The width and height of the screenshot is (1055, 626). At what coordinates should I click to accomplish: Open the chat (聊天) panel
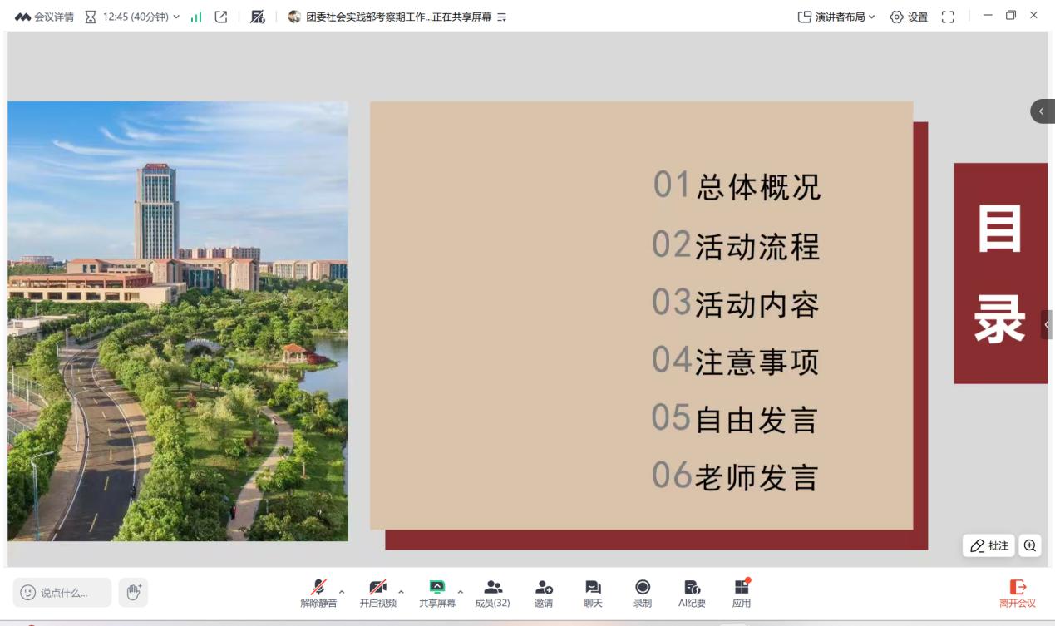(x=593, y=592)
